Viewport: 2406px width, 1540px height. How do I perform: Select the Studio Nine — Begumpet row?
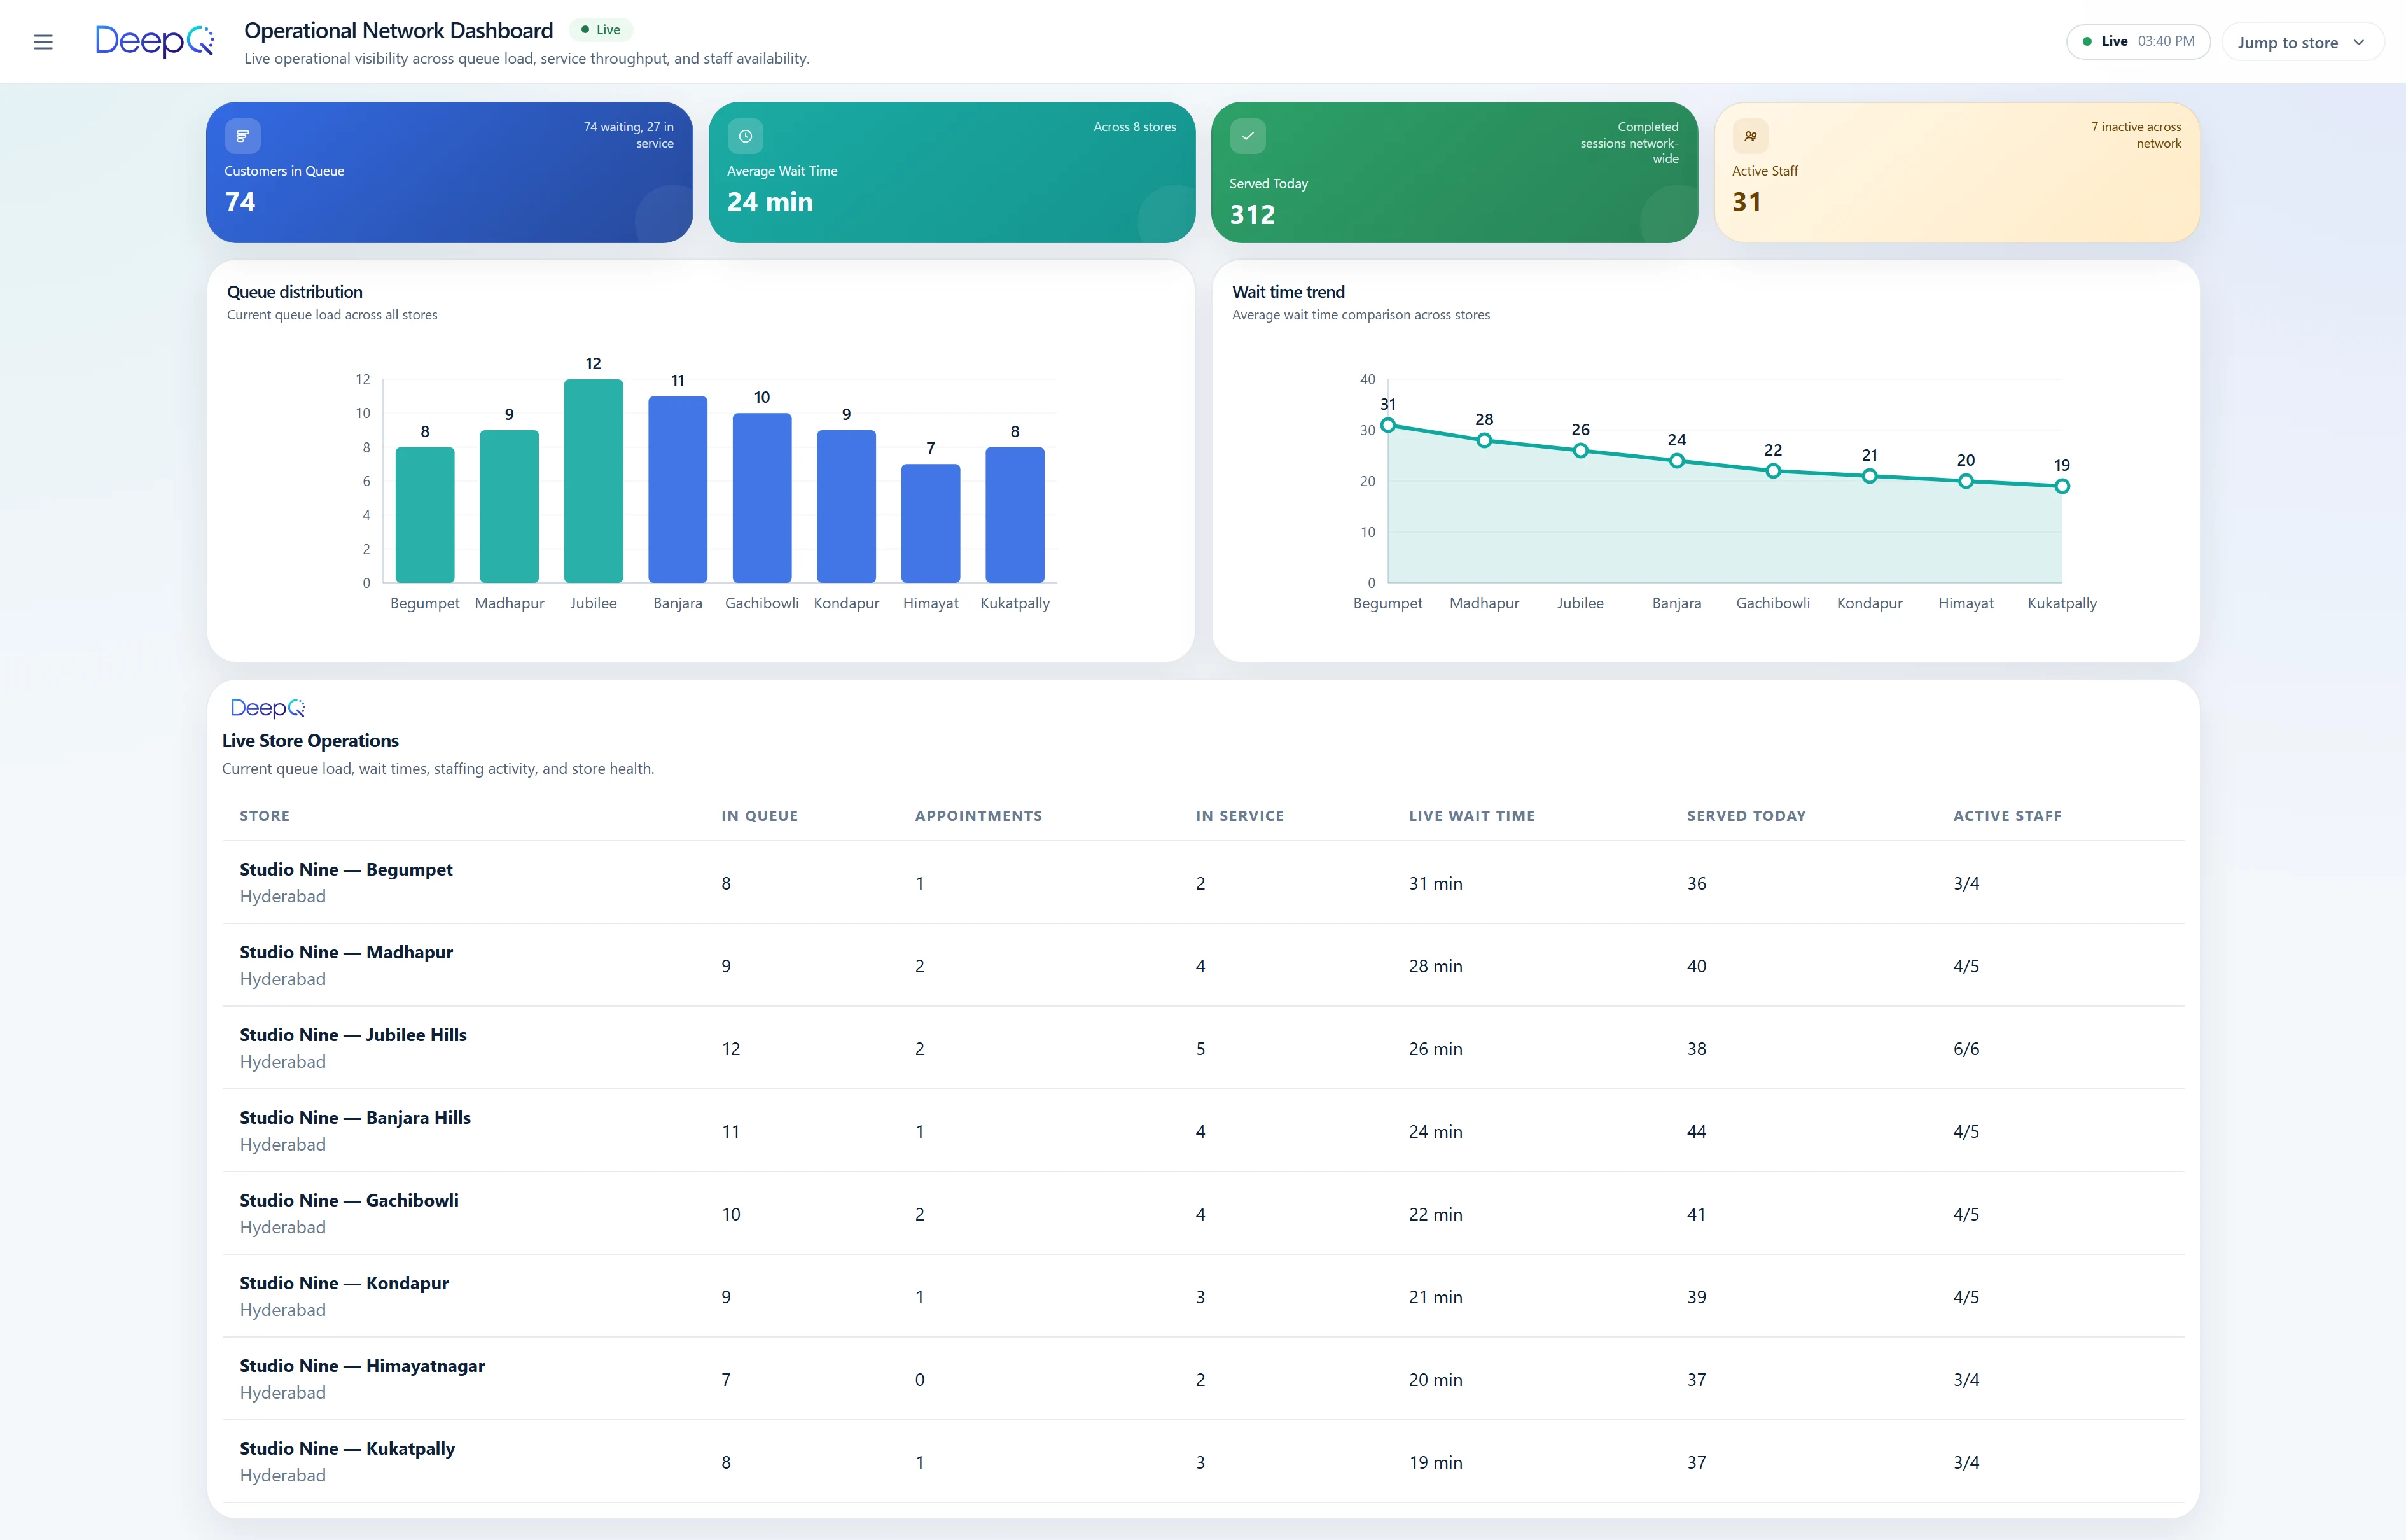coord(1204,883)
